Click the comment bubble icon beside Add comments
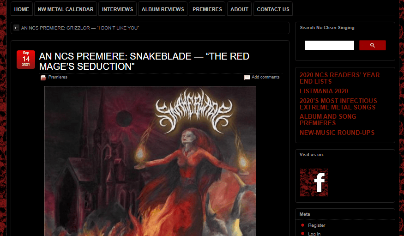404x236 pixels. [247, 77]
